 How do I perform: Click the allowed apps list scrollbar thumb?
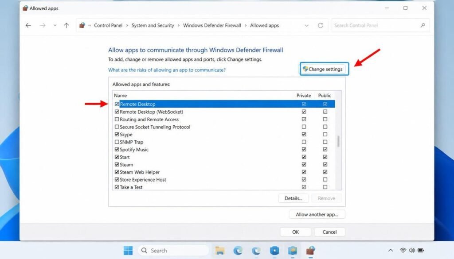pos(338,141)
